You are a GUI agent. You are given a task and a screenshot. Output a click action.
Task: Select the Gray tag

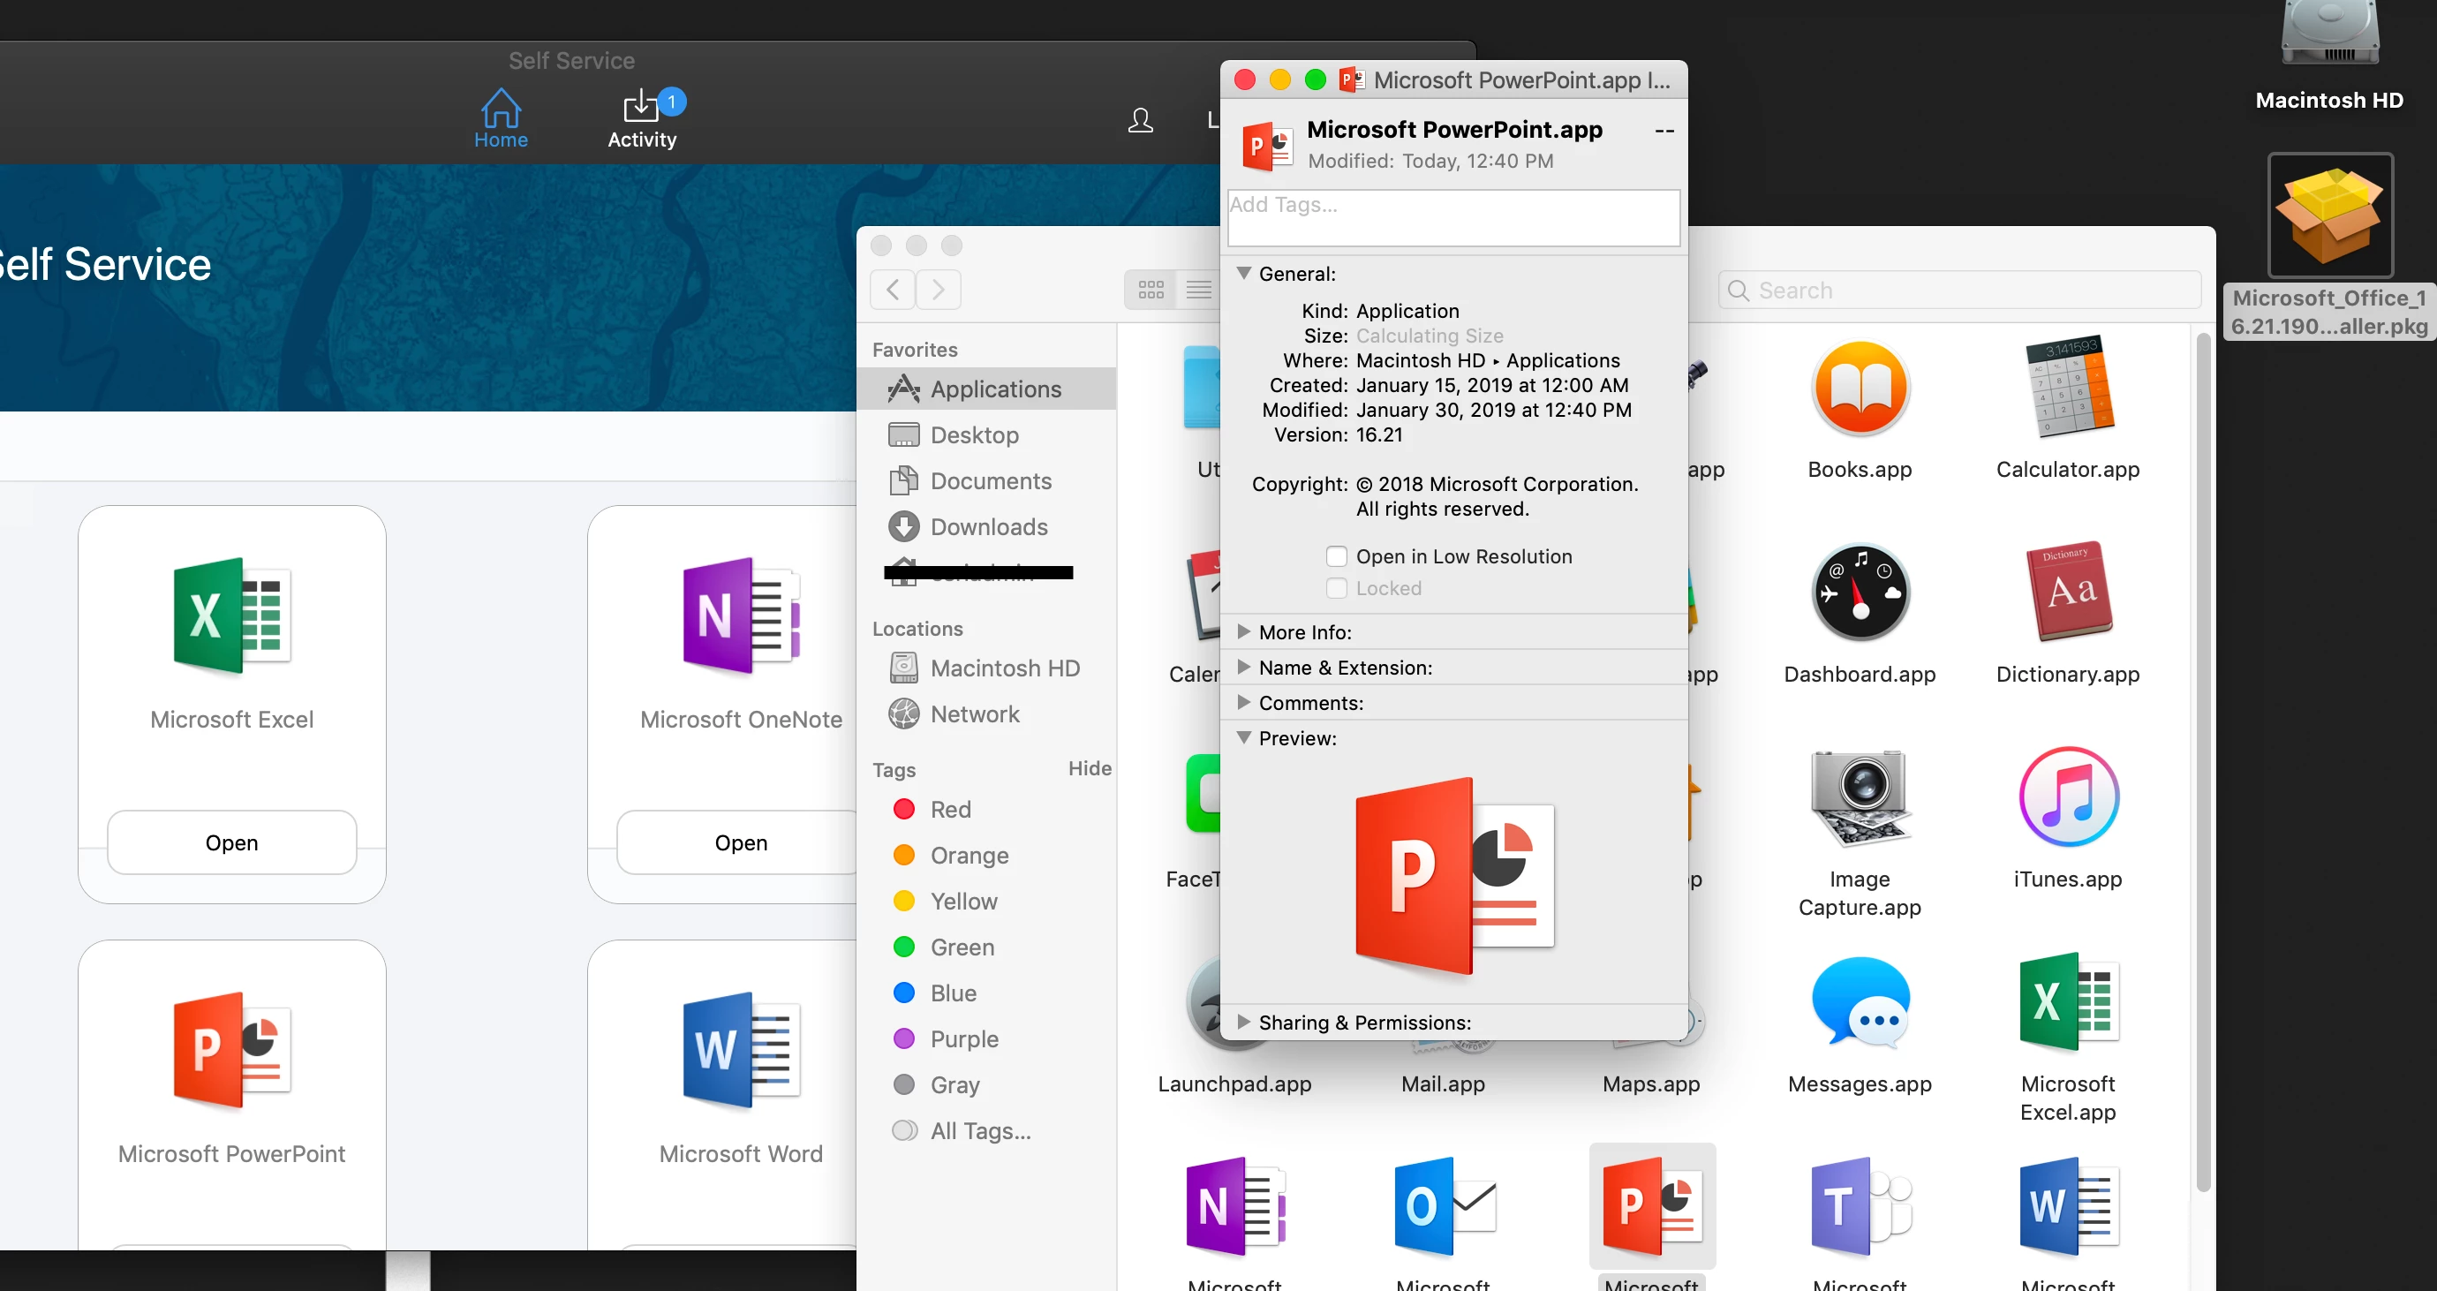[x=987, y=1085]
